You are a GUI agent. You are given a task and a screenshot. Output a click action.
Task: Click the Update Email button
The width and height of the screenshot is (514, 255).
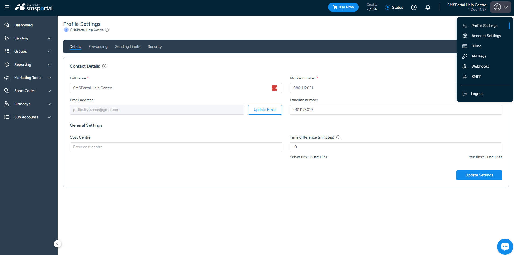[x=265, y=110]
